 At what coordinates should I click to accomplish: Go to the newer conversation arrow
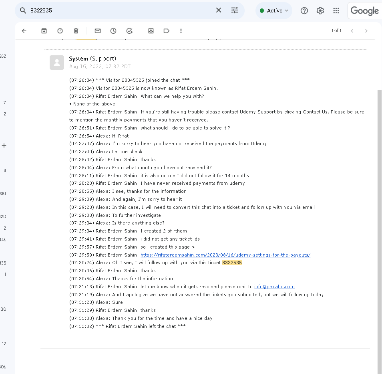tap(352, 31)
